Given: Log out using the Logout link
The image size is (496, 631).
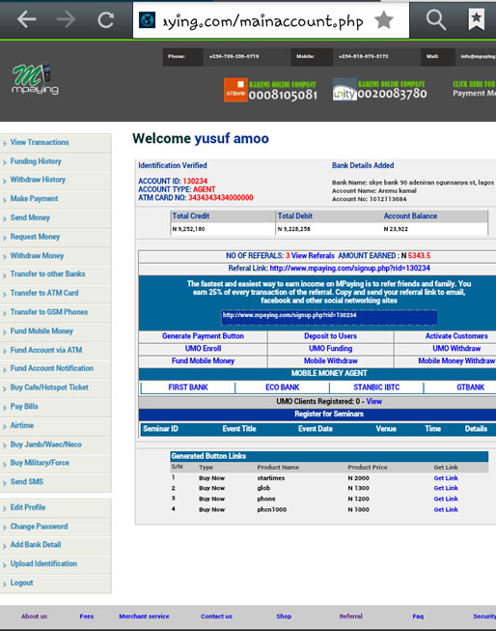Looking at the screenshot, I should pos(21,583).
